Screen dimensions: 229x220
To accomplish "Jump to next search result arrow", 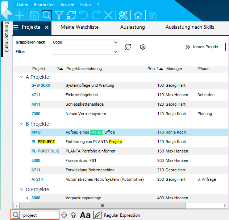I will pos(64,215).
